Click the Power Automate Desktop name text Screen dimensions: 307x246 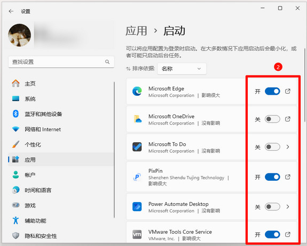tap(178, 204)
